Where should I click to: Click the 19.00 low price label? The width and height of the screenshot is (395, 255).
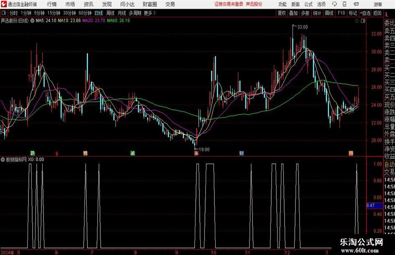click(204, 149)
